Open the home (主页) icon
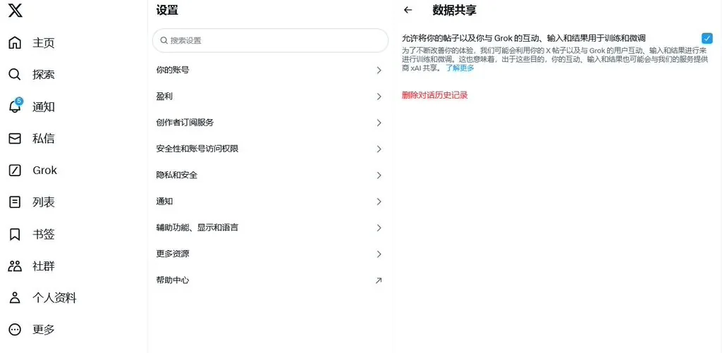This screenshot has width=722, height=353. (16, 43)
